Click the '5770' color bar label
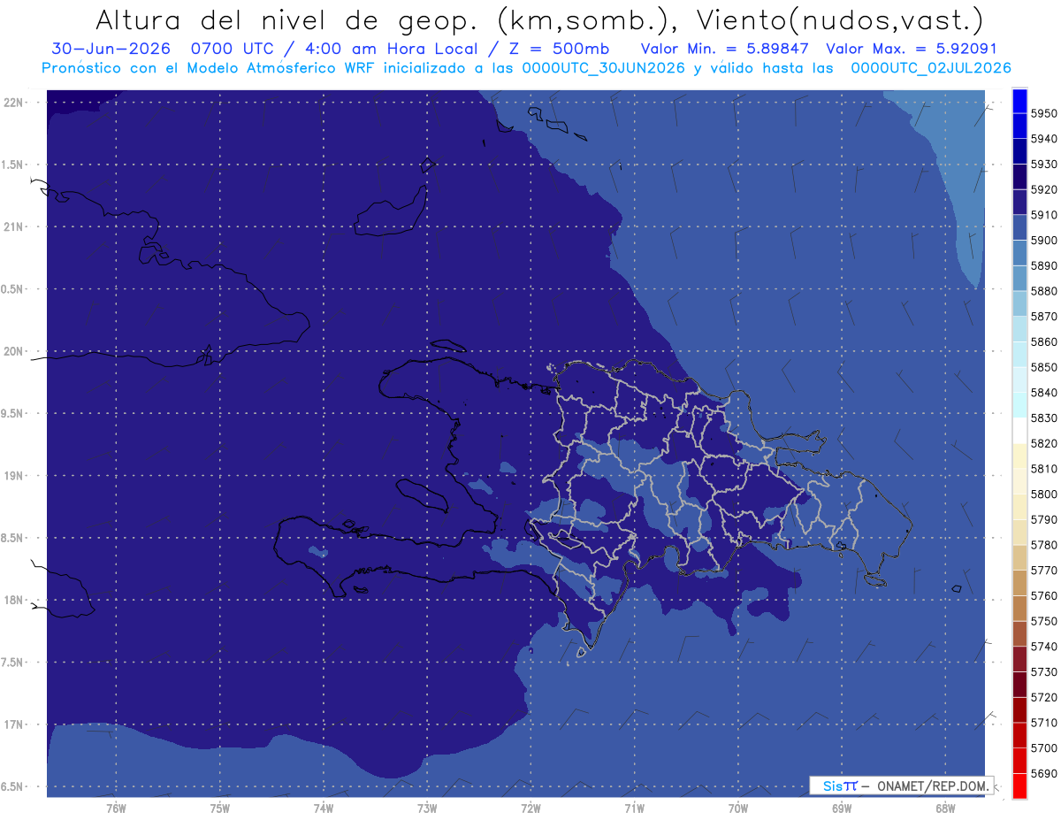 pos(1043,570)
